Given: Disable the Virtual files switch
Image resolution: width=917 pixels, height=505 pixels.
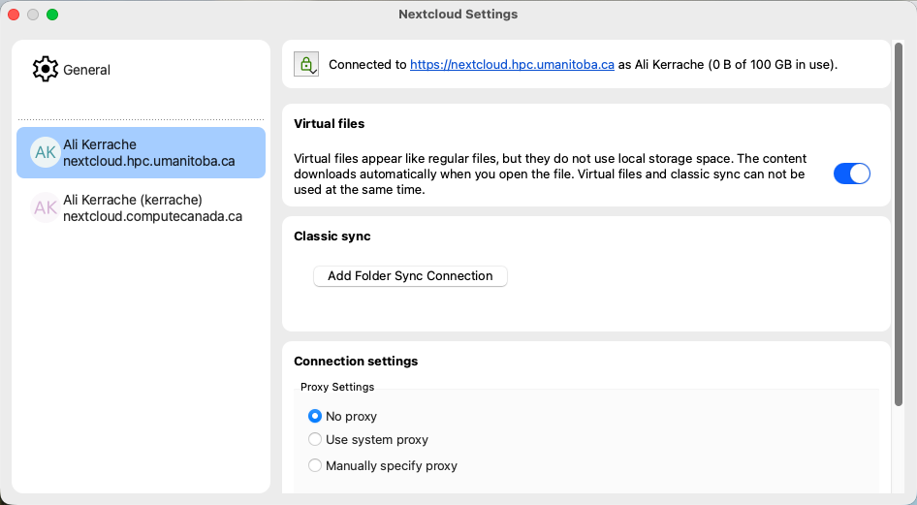Looking at the screenshot, I should pos(851,174).
